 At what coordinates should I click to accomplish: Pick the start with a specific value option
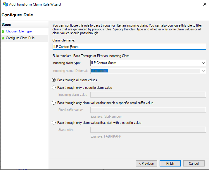tap(53, 123)
